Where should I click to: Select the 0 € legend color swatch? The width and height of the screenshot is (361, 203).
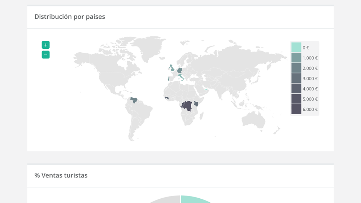click(x=296, y=47)
